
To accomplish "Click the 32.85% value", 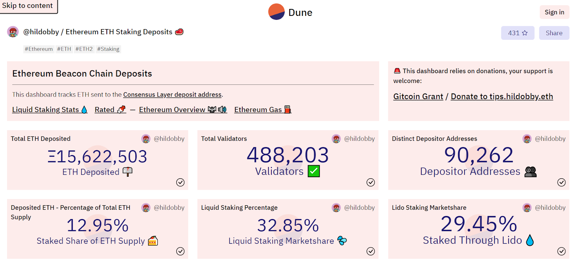I will [x=288, y=226].
